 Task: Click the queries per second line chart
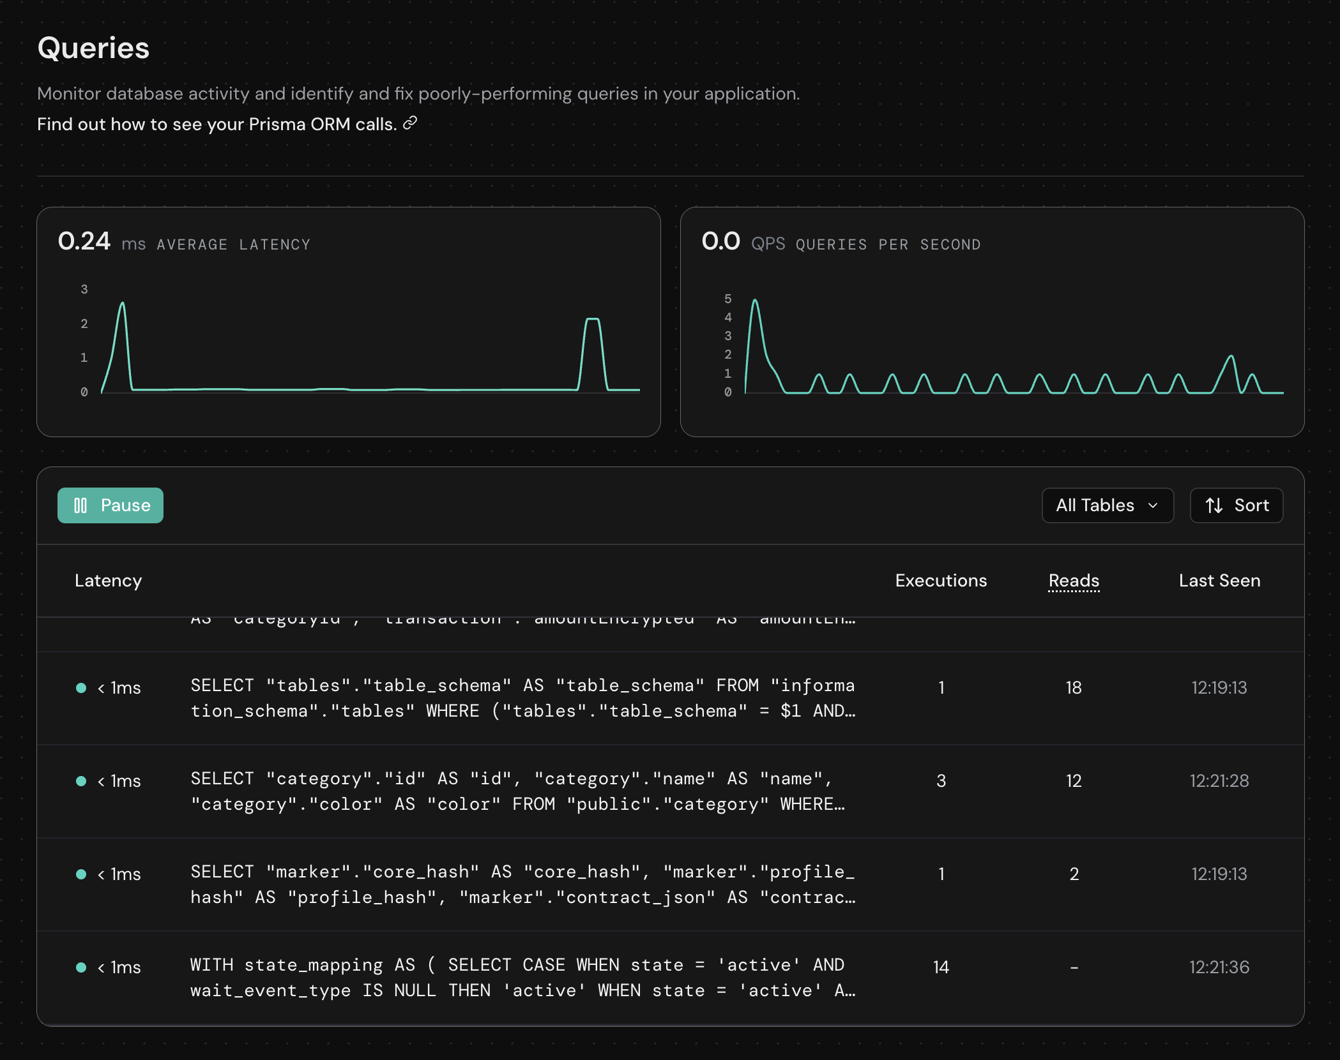coord(1014,345)
